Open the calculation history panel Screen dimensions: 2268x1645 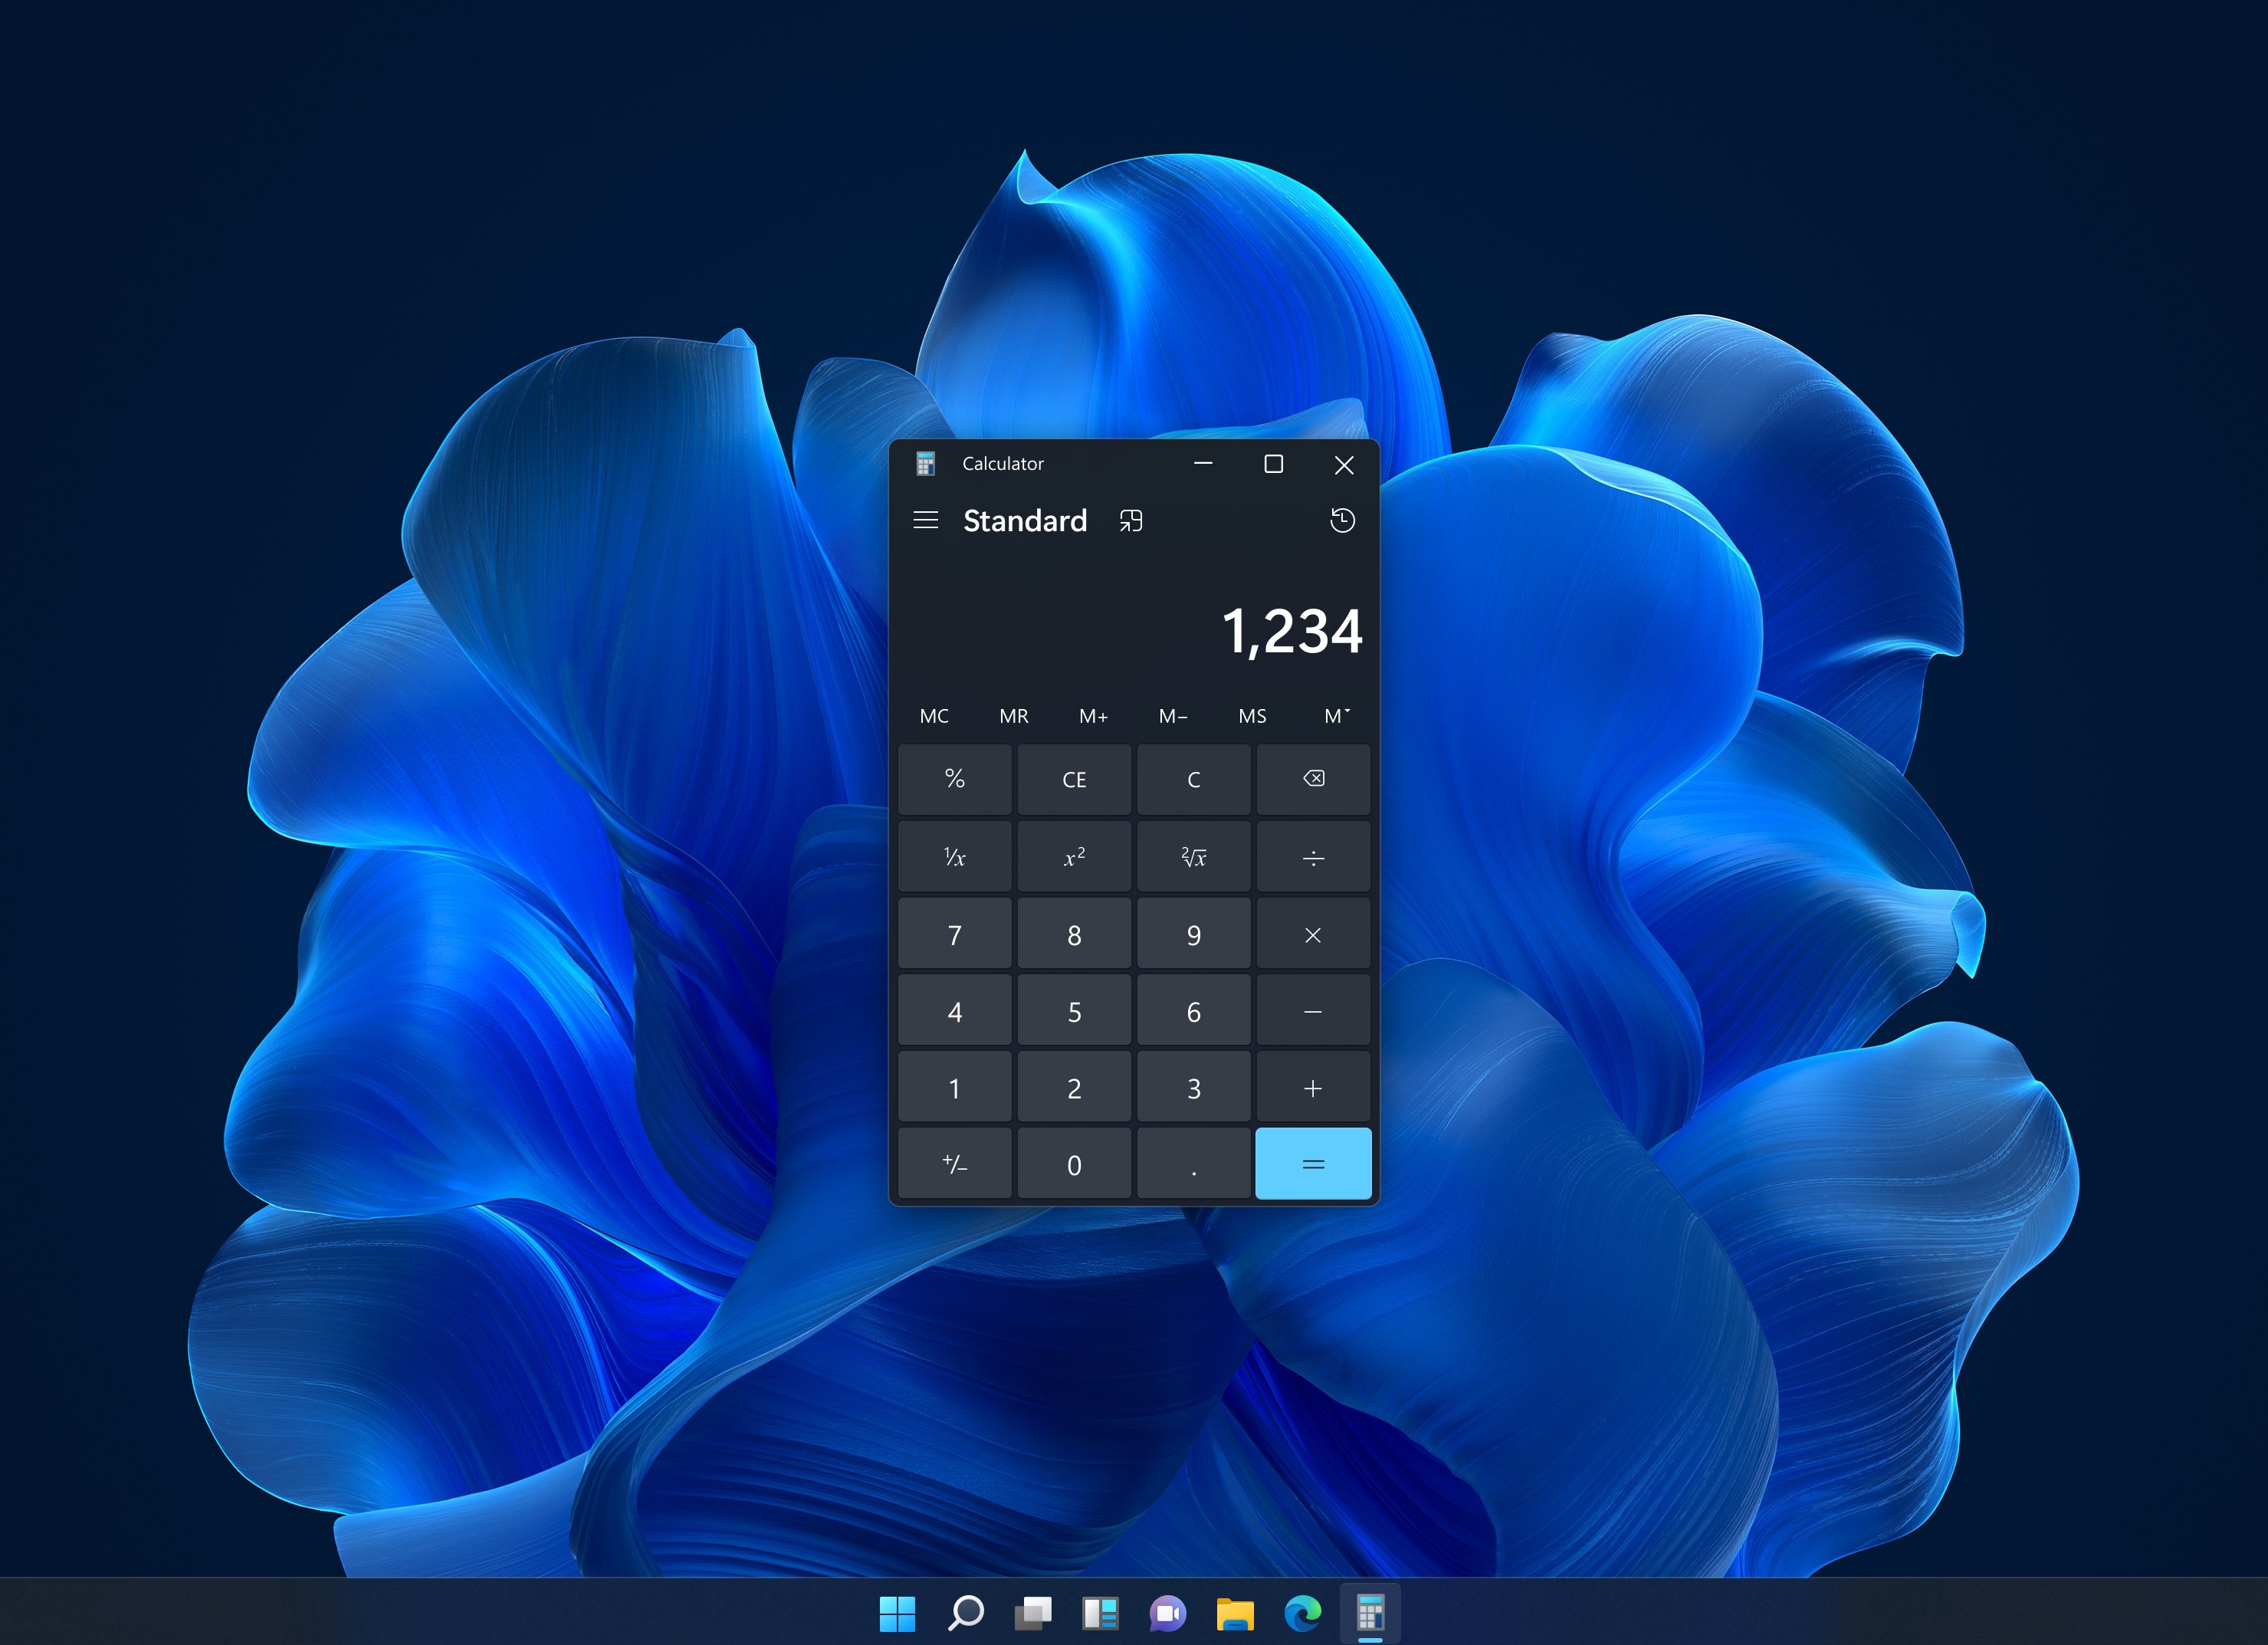click(1342, 520)
